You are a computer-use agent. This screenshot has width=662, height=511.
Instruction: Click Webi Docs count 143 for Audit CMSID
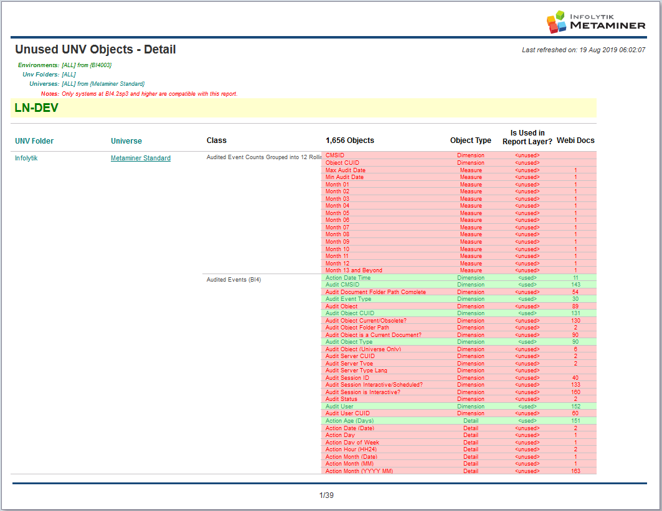(x=575, y=285)
